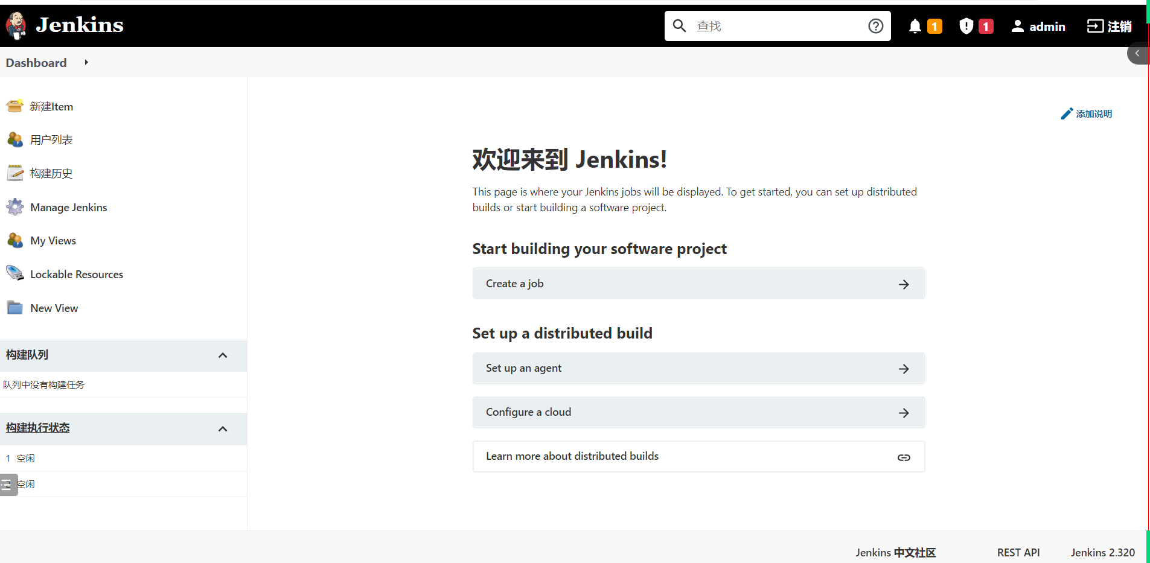Click the 构建历史 notepad icon
1150x563 pixels.
pos(15,173)
